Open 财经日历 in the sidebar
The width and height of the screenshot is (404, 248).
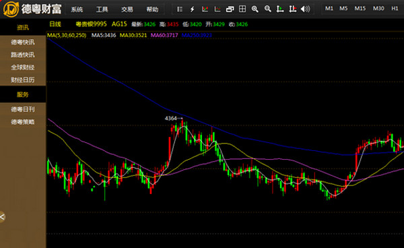(23, 80)
